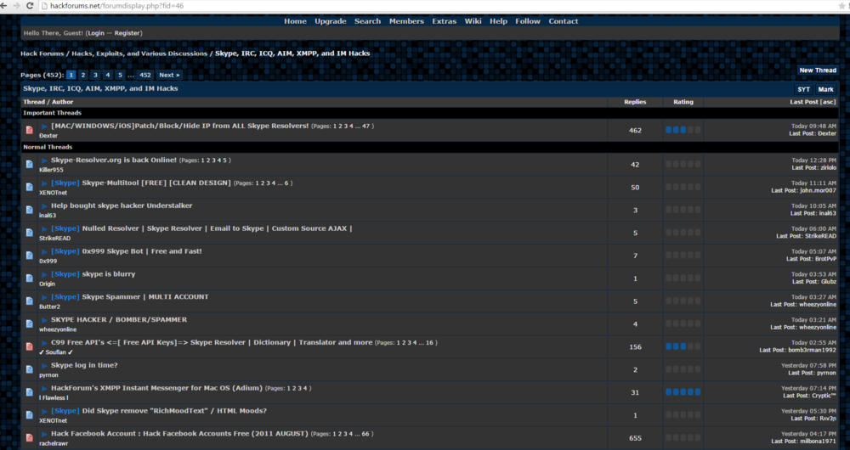850x450 pixels.
Task: Bookmark page with the star icon
Action: click(x=841, y=6)
